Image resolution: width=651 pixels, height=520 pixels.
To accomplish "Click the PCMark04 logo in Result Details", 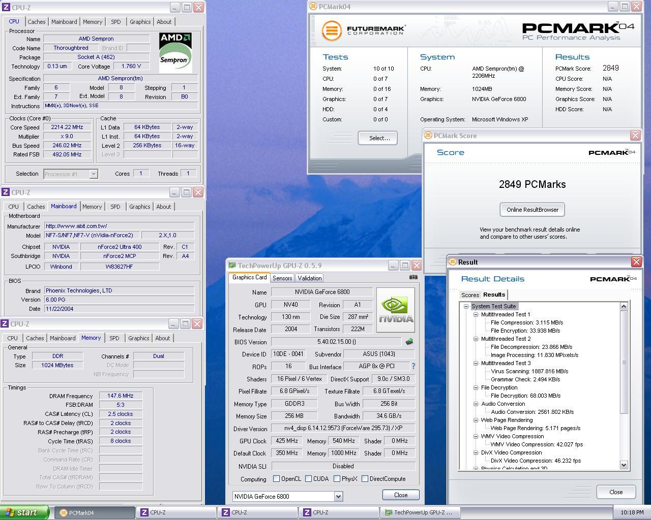I will click(613, 279).
